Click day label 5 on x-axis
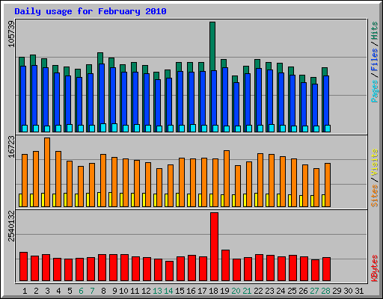383x299 pixels. 70,291
